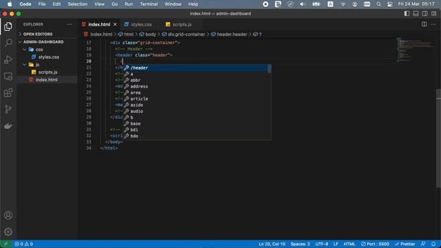Change language mode via HTML status item

tap(349, 244)
